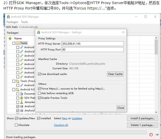Click Delete 1 package button
Image resolution: width=161 pixels, height=139 pixels.
143,125
